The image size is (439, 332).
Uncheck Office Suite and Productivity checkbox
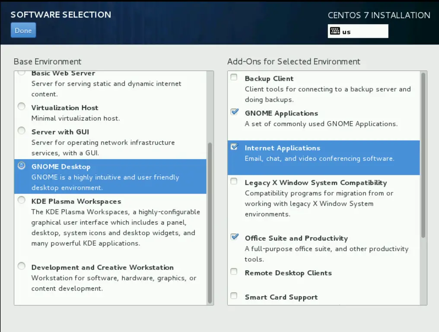(x=234, y=237)
